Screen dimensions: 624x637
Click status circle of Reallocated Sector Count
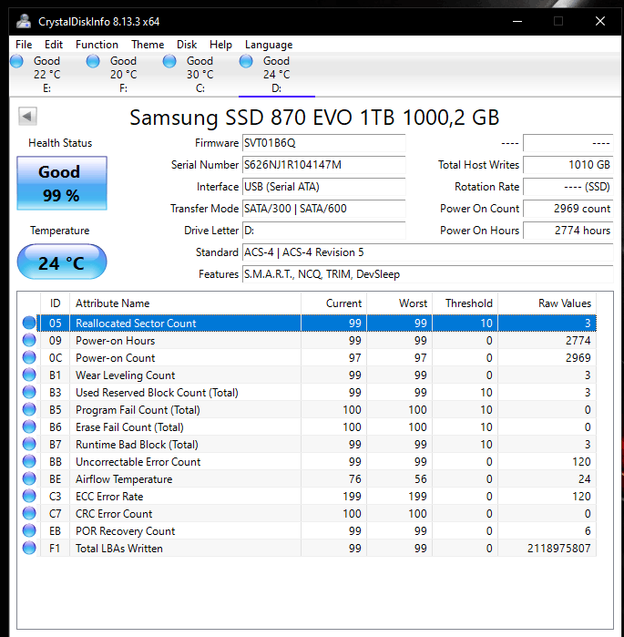tap(29, 323)
